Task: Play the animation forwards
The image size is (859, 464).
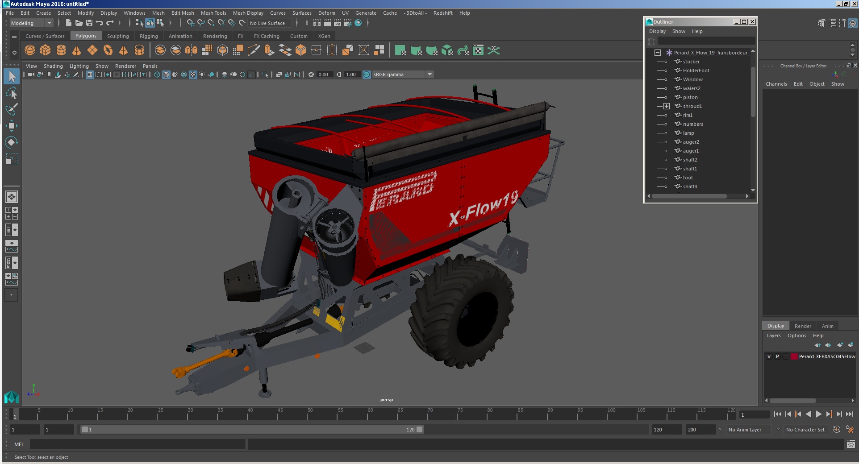Action: pyautogui.click(x=818, y=414)
